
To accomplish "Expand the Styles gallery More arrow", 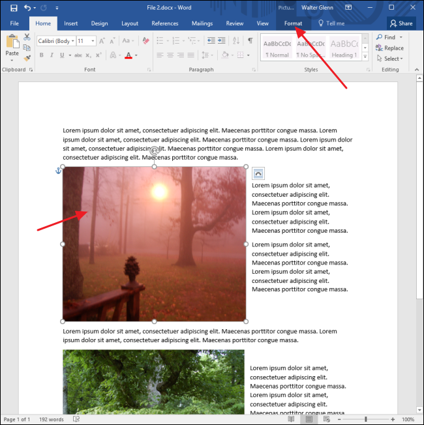I will [x=365, y=57].
